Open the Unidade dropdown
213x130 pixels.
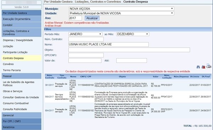[121, 13]
